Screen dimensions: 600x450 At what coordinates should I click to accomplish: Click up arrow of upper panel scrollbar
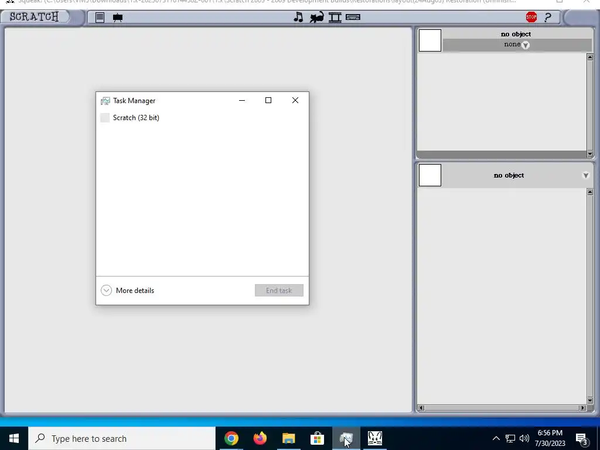(x=589, y=57)
